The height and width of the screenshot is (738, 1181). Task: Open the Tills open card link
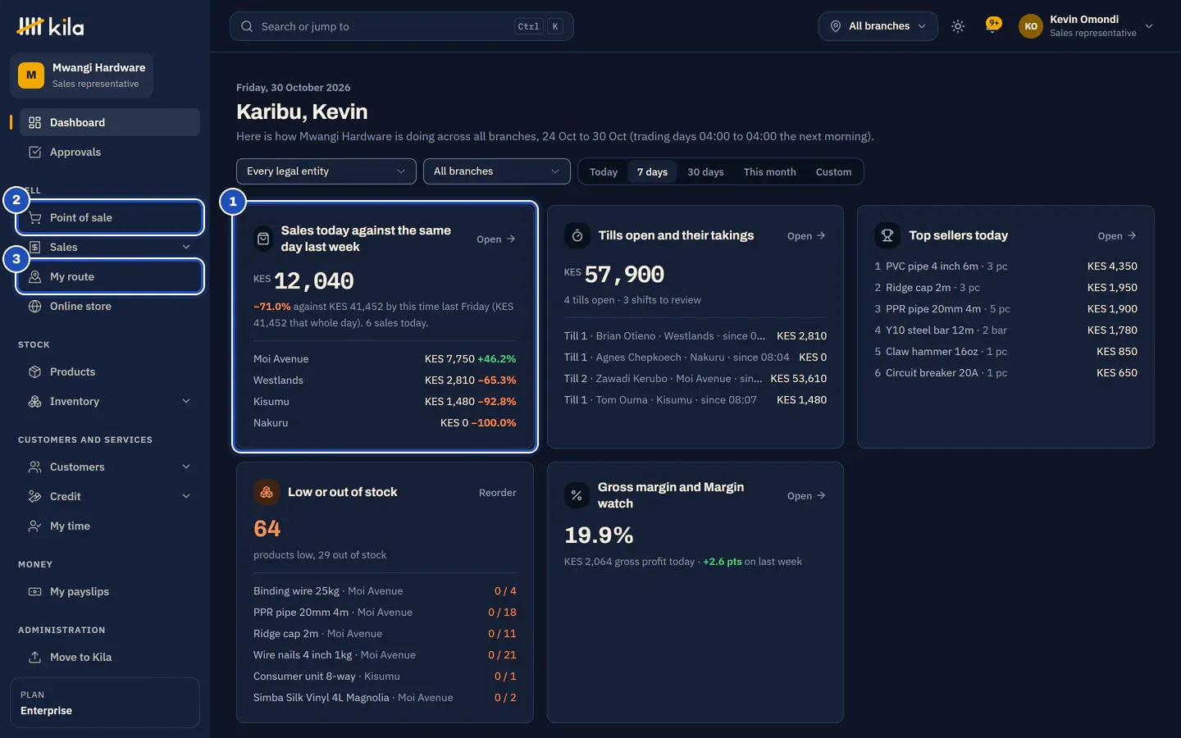(x=806, y=235)
